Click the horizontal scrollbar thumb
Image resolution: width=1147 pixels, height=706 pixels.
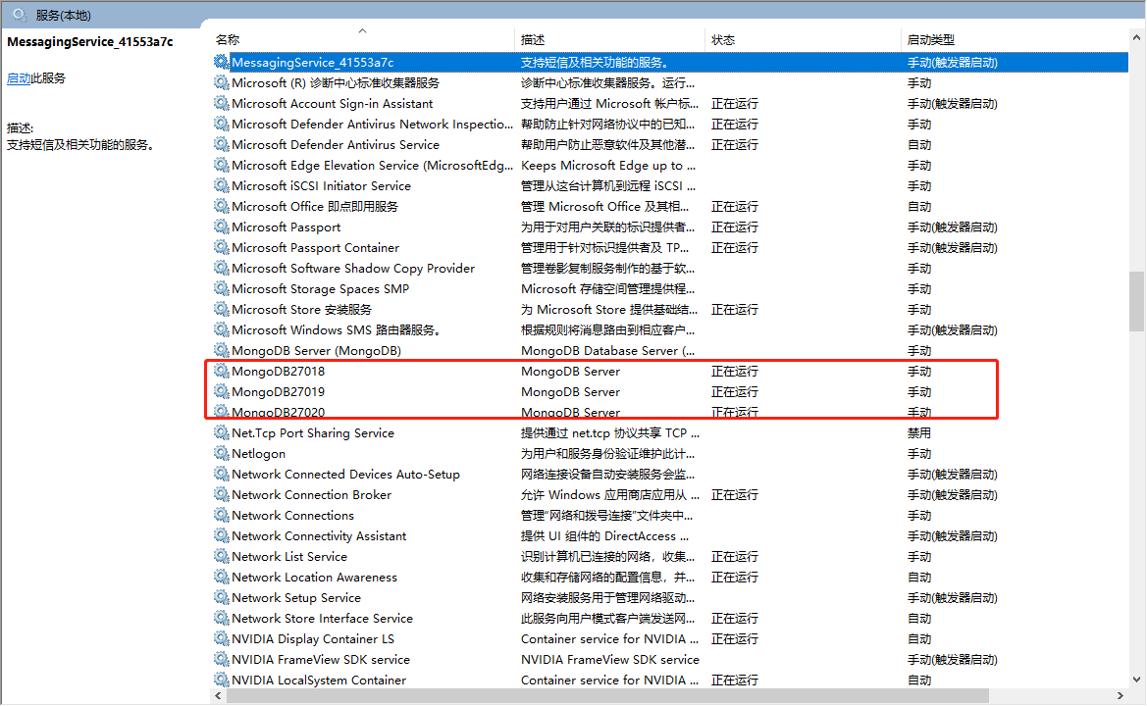click(x=608, y=696)
